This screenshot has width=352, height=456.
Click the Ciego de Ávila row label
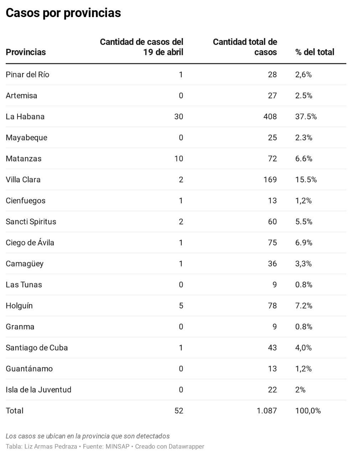click(x=30, y=243)
